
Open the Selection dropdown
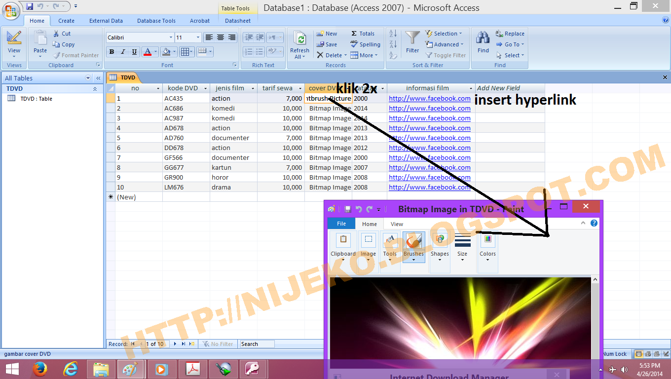point(444,34)
